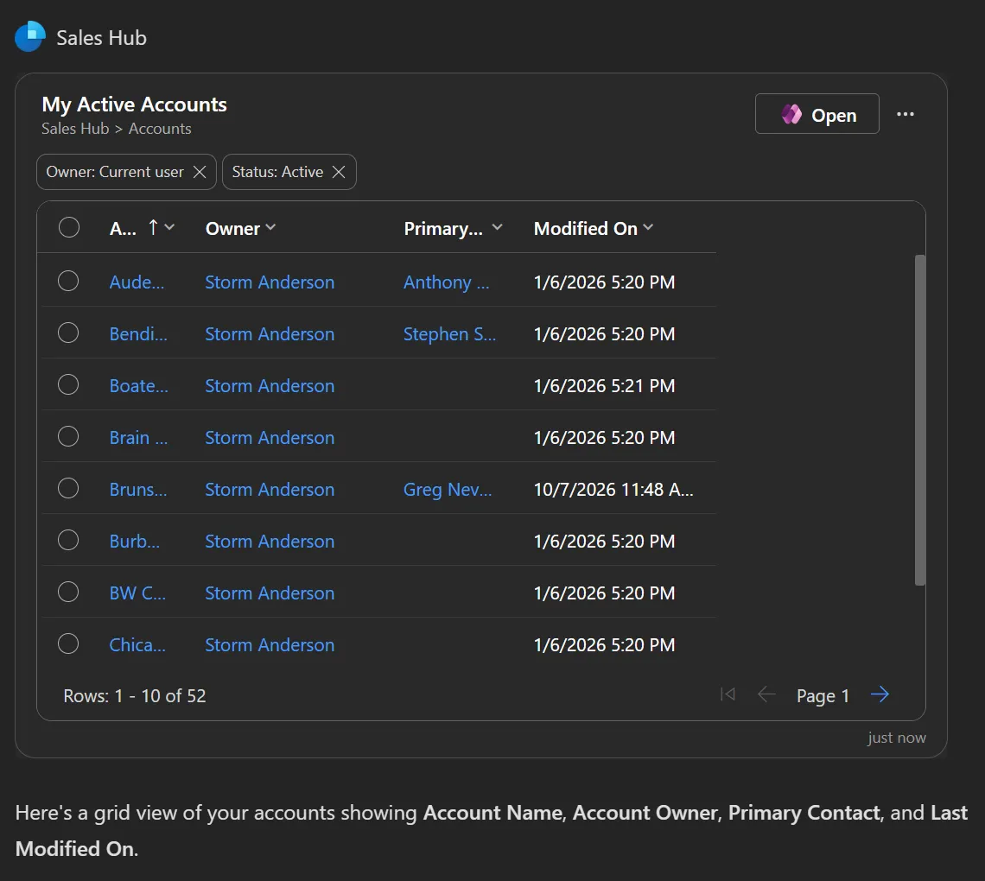
Task: Click the just now timestamp
Action: (896, 738)
